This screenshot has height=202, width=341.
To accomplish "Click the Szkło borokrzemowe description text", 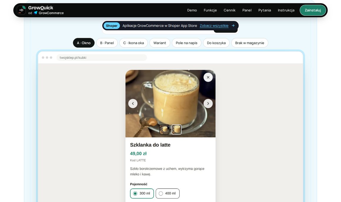I will pyautogui.click(x=167, y=171).
